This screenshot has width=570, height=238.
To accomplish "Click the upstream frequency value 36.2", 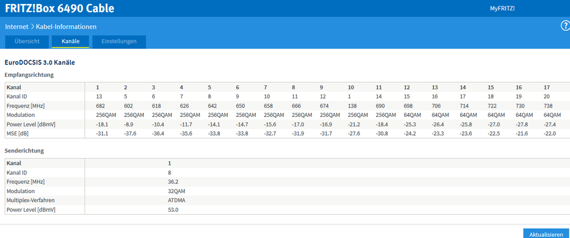I will tap(173, 182).
